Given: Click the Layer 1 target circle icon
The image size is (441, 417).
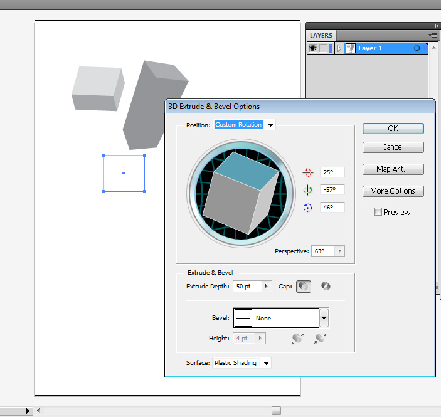Looking at the screenshot, I should click(x=417, y=48).
